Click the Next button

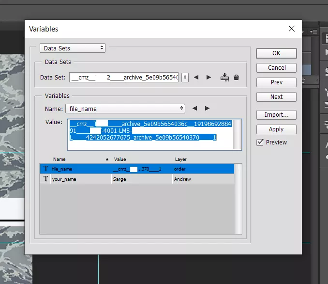point(276,97)
